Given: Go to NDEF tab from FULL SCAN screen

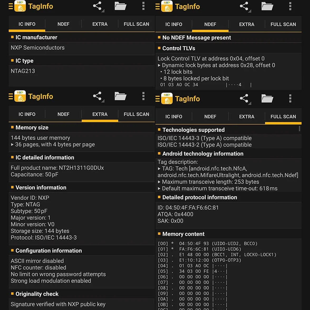Looking at the screenshot, I should pos(210,117).
